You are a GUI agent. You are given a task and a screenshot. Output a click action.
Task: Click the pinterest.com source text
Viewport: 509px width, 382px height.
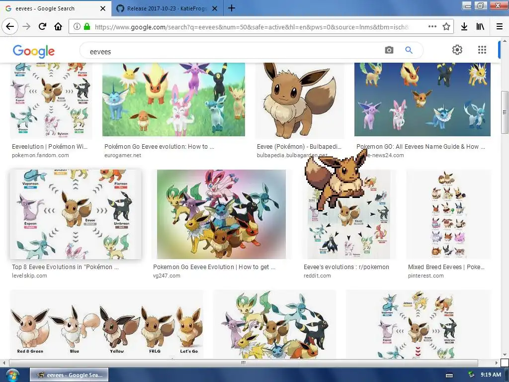(425, 276)
